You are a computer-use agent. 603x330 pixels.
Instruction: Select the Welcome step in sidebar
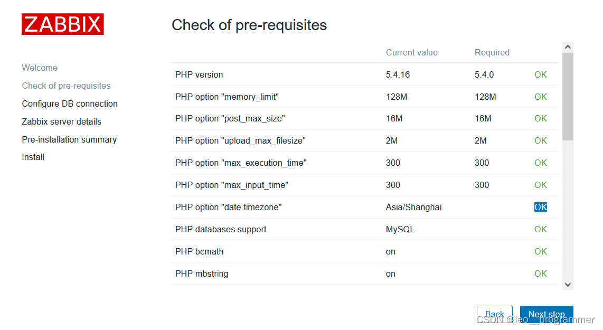[40, 68]
